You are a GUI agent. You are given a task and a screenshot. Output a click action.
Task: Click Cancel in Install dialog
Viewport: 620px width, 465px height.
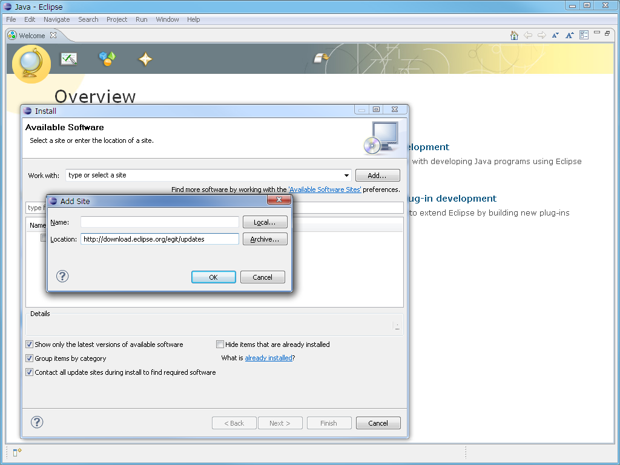tap(378, 423)
